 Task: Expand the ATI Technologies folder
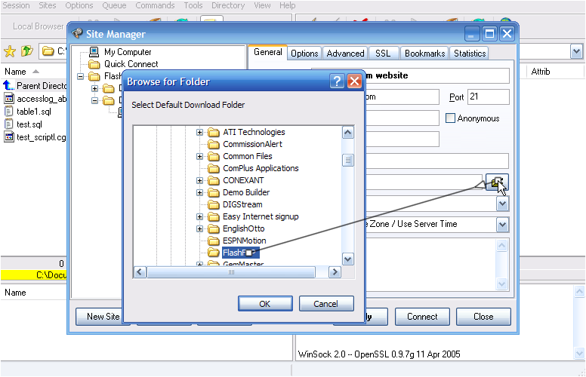coord(200,133)
